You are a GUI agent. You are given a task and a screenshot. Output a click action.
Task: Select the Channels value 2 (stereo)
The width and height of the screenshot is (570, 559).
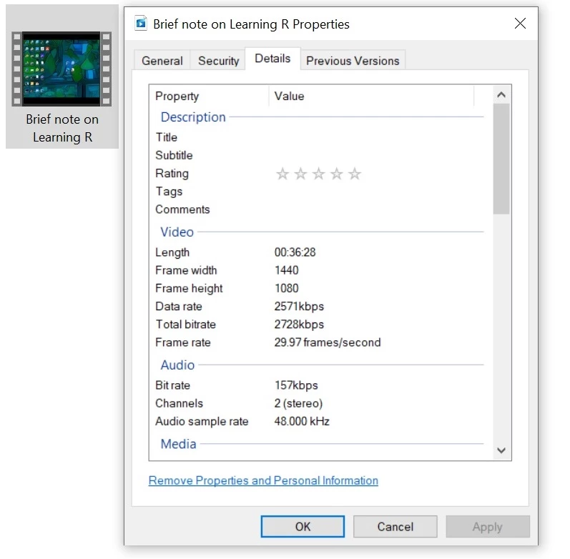pos(298,403)
